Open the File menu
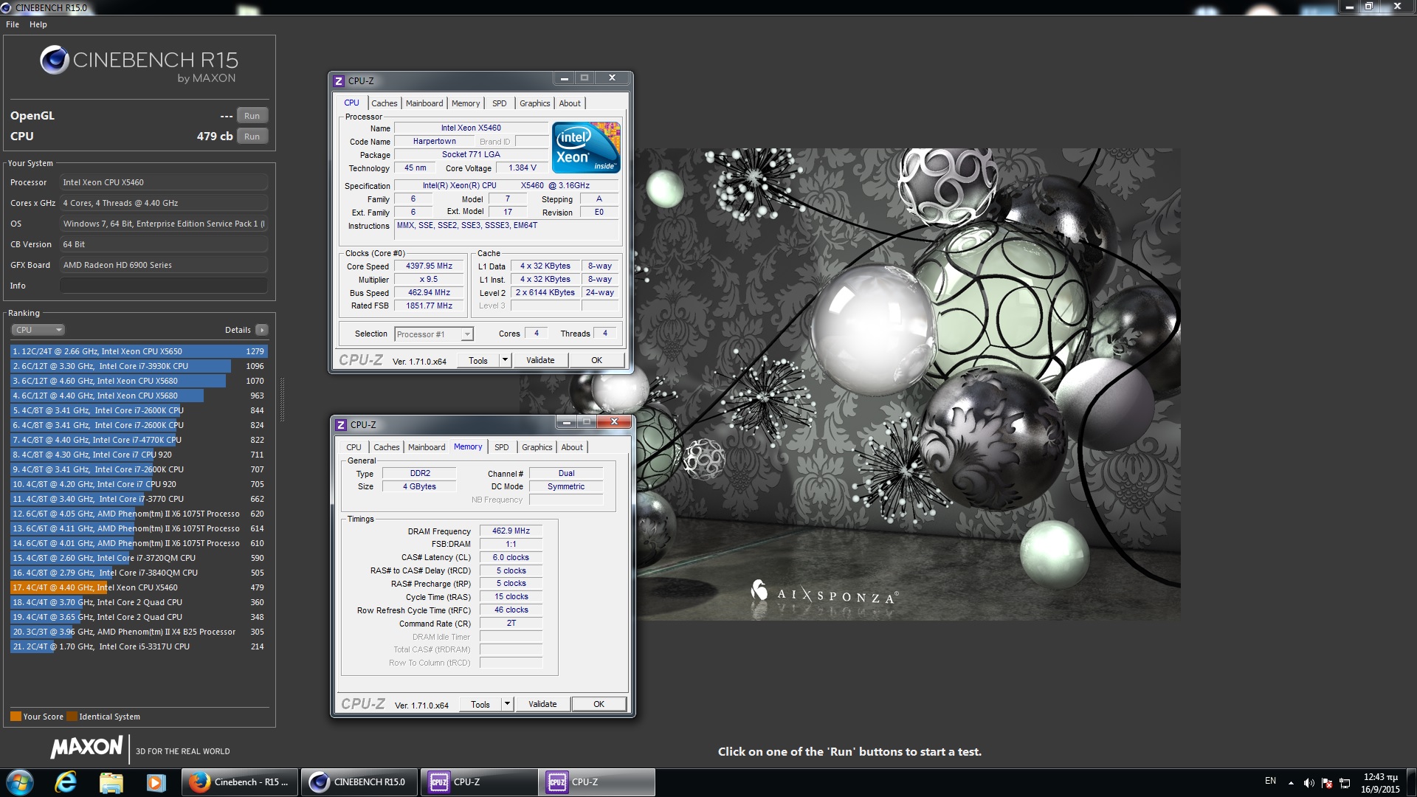Image resolution: width=1417 pixels, height=797 pixels. pos(13,24)
